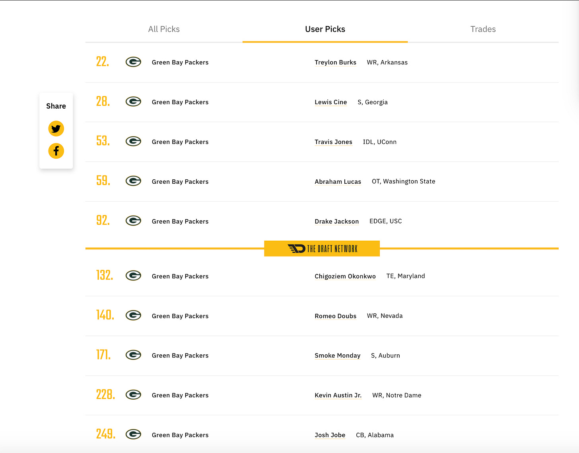Image resolution: width=579 pixels, height=453 pixels.
Task: Click Green Bay Packers text in pick 22 row
Action: tap(180, 62)
